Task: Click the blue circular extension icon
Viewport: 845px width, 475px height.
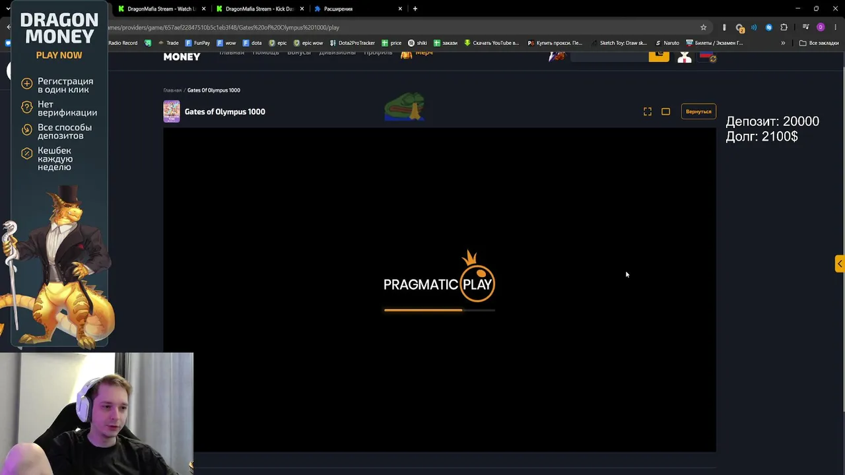Action: point(768,27)
